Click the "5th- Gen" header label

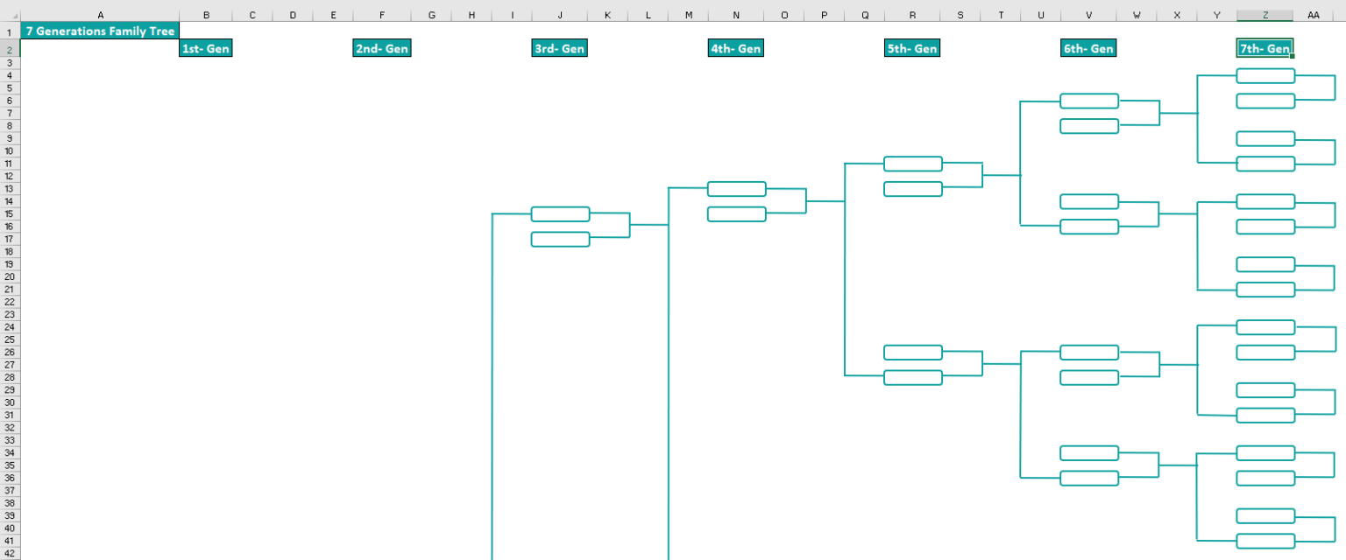click(x=912, y=48)
